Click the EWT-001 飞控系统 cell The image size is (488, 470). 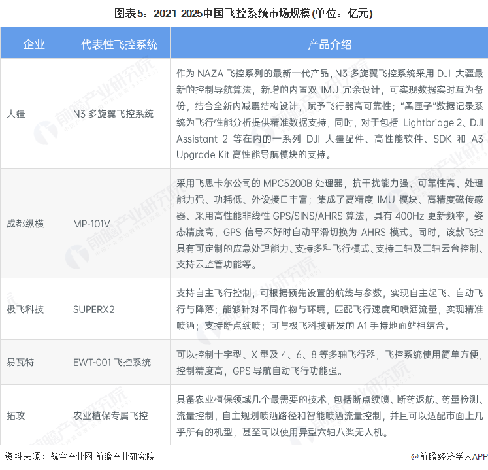(x=112, y=361)
